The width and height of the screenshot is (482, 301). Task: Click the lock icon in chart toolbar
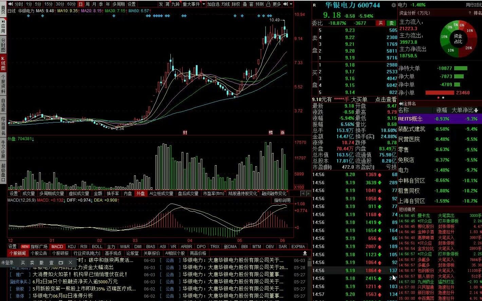(268, 4)
